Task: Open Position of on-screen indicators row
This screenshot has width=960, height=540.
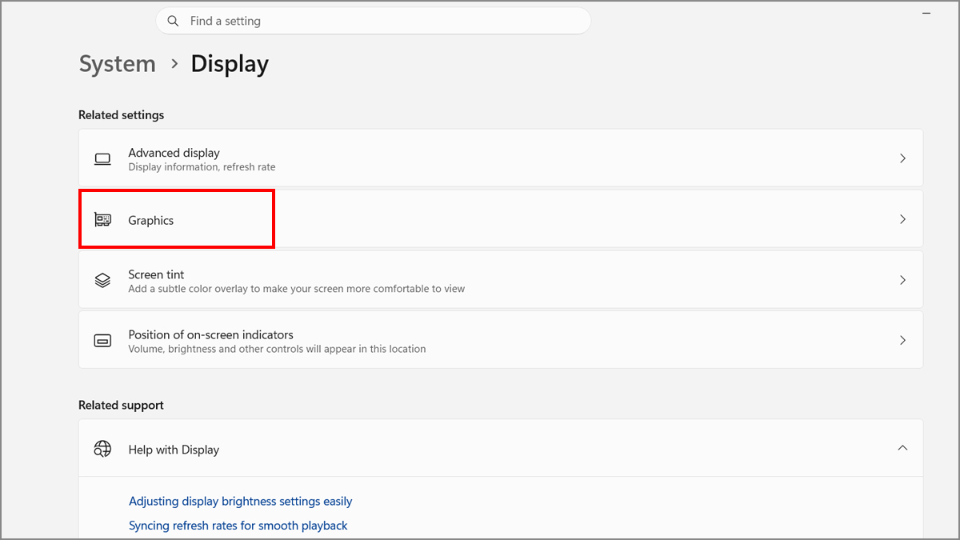Action: tap(501, 340)
